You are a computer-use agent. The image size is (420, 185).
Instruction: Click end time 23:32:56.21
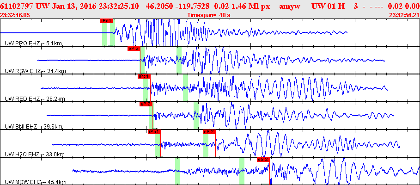click(404, 15)
